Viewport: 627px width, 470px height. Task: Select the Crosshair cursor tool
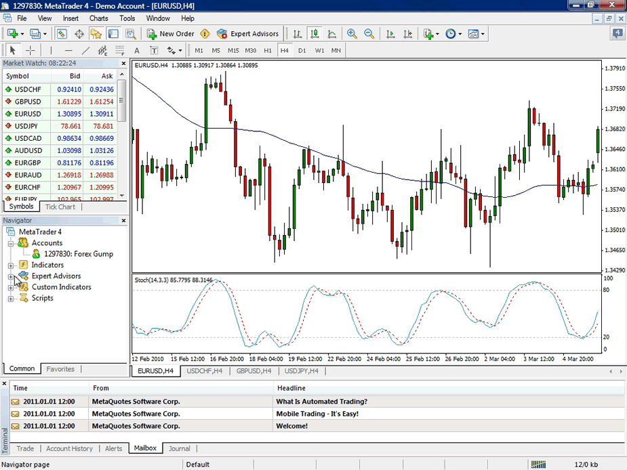(31, 50)
